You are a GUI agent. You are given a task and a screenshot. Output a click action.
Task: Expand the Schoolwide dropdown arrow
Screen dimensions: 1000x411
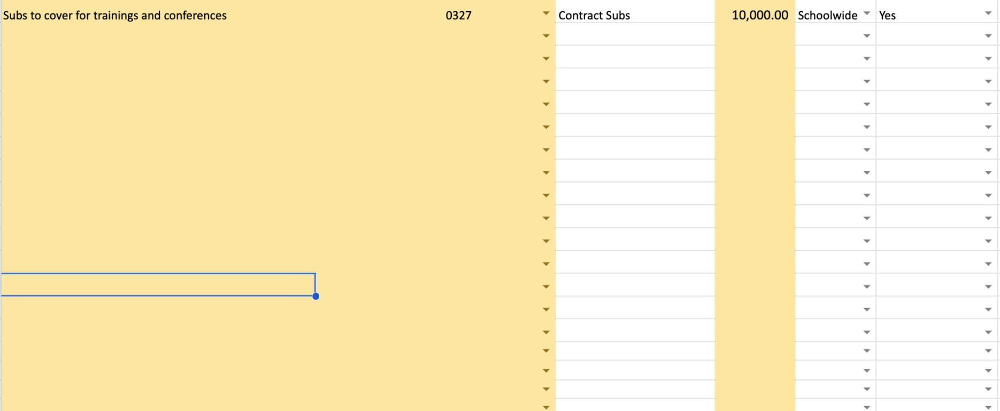coord(867,13)
